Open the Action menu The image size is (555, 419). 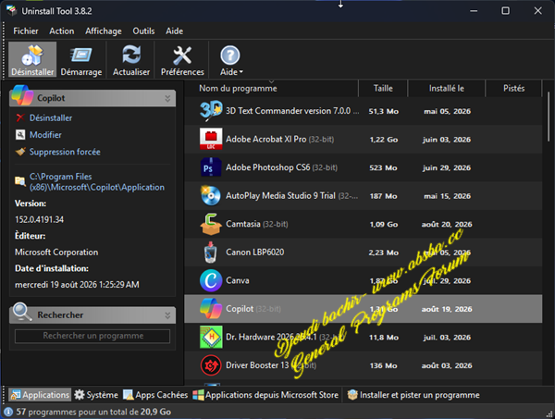(62, 31)
